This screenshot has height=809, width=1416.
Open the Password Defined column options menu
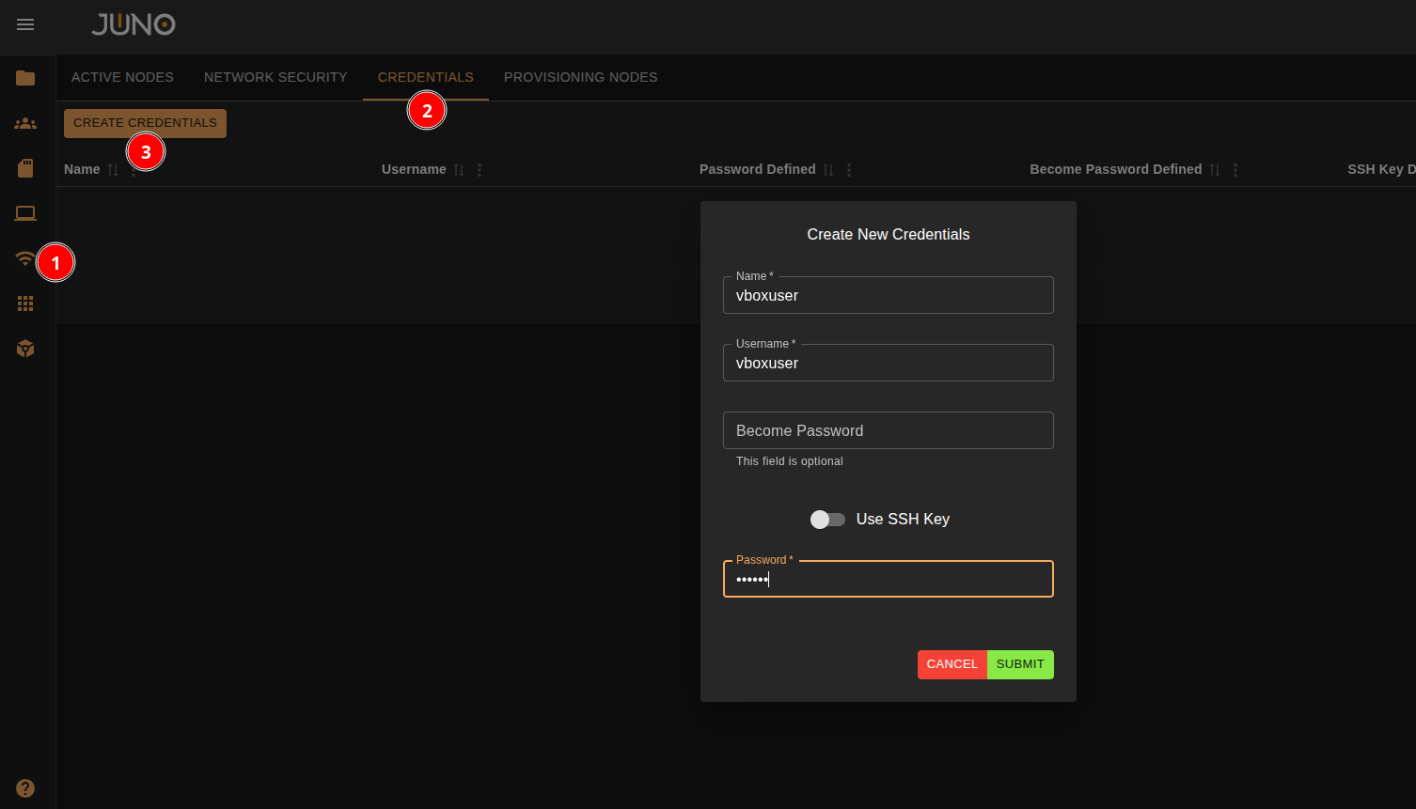849,170
